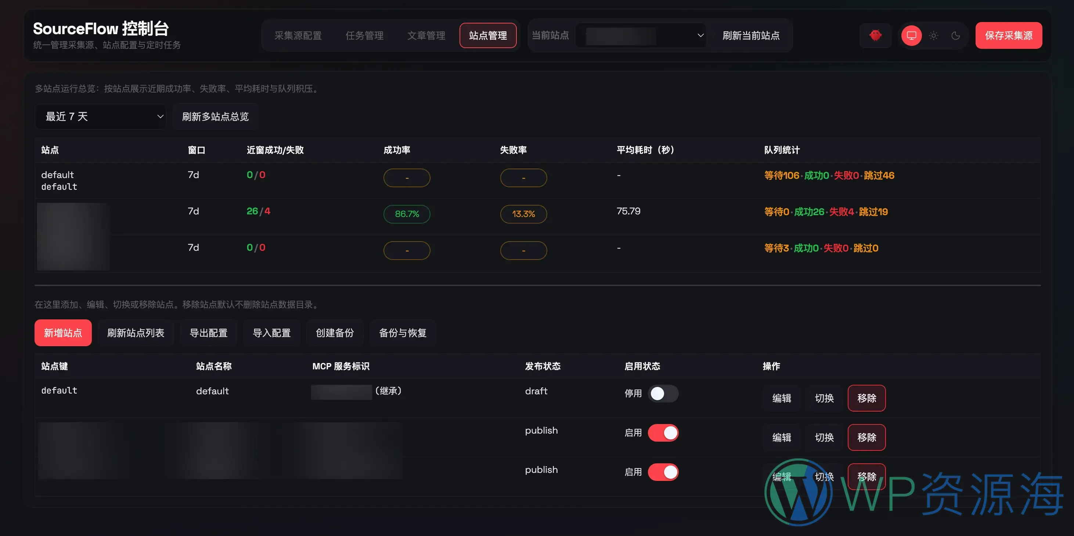Viewport: 1074px width, 536px height.
Task: Enable the default site's 停用 toggle
Action: (x=663, y=394)
